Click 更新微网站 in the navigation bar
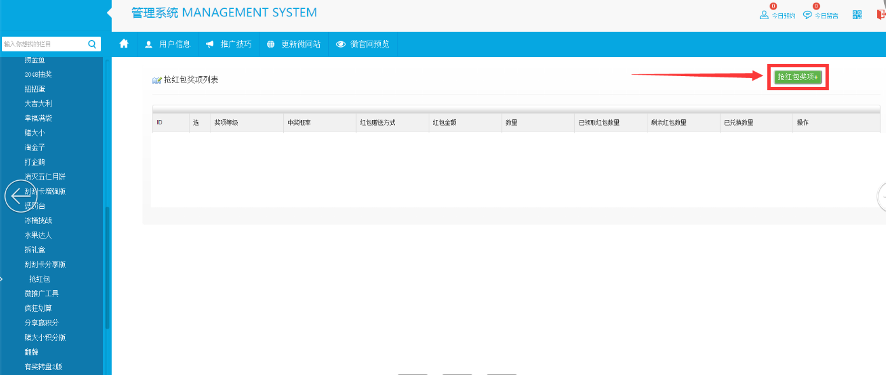 294,44
